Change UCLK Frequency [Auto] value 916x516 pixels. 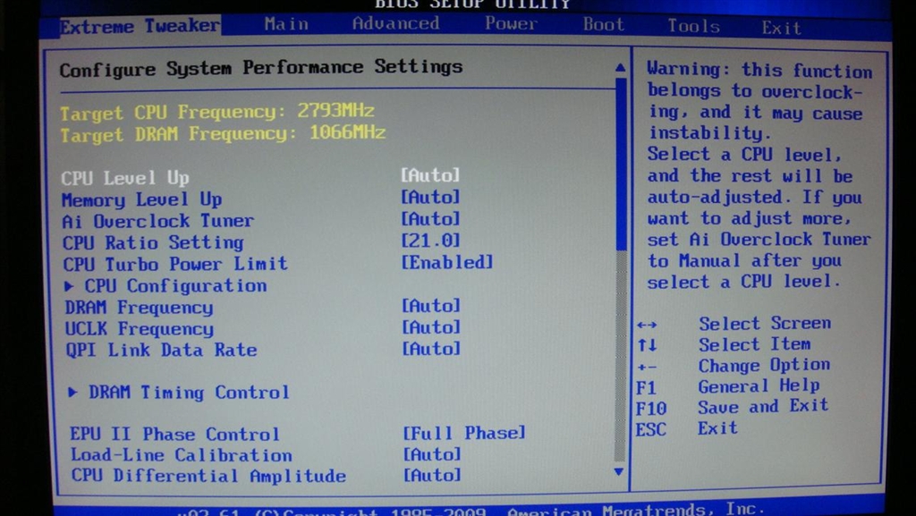coord(431,327)
